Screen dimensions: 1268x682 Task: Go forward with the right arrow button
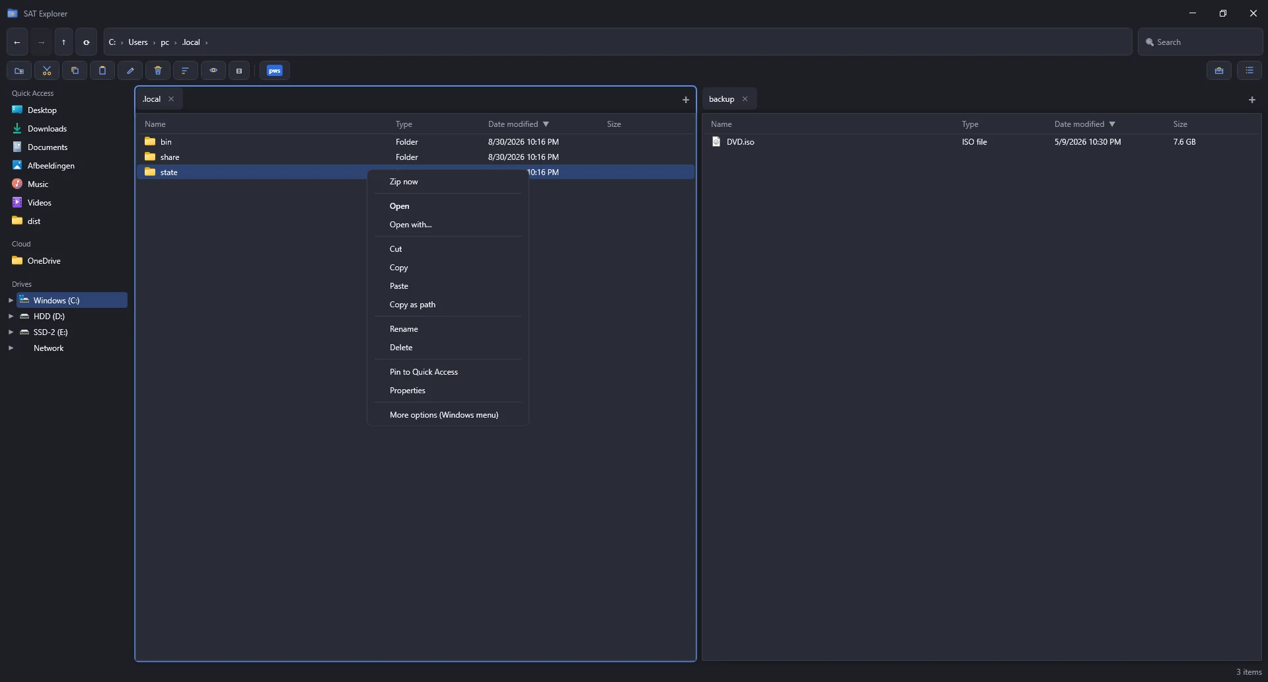pos(41,42)
